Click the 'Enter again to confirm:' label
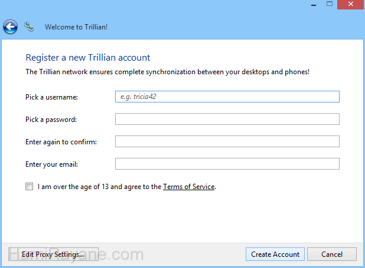The height and width of the screenshot is (268, 365). [61, 142]
